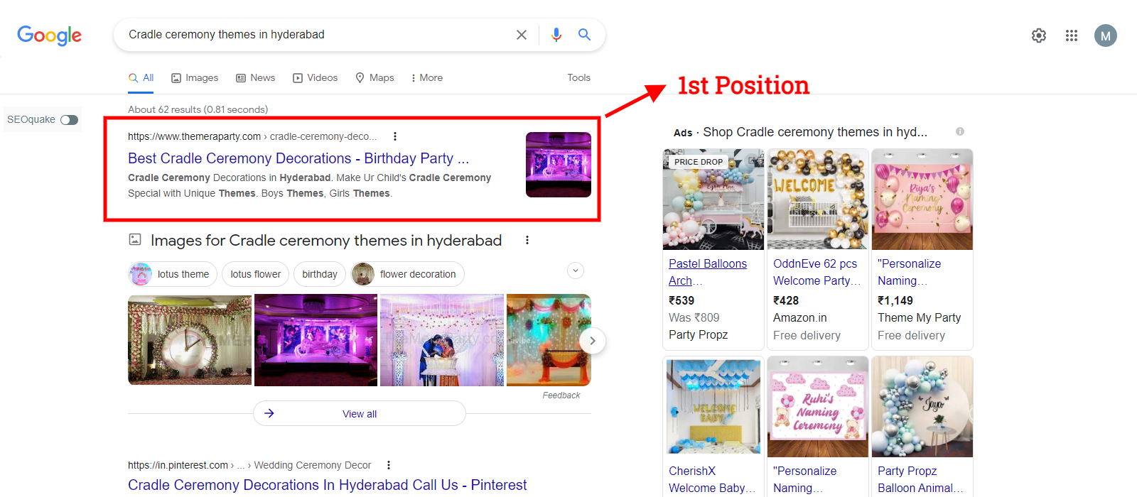The image size is (1137, 497).
Task: Select the lotus theme chip
Action: tap(173, 274)
